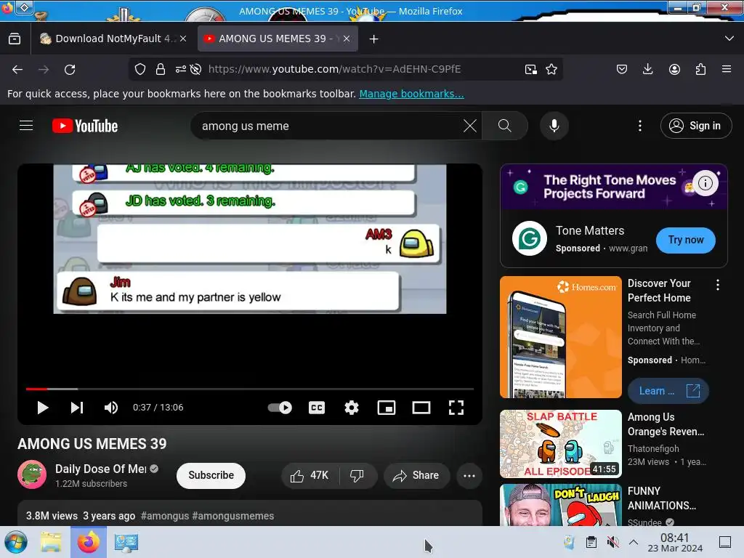Viewport: 744px width, 558px height.
Task: Open Daily Dose Of Memes channel avatar
Action: click(32, 474)
